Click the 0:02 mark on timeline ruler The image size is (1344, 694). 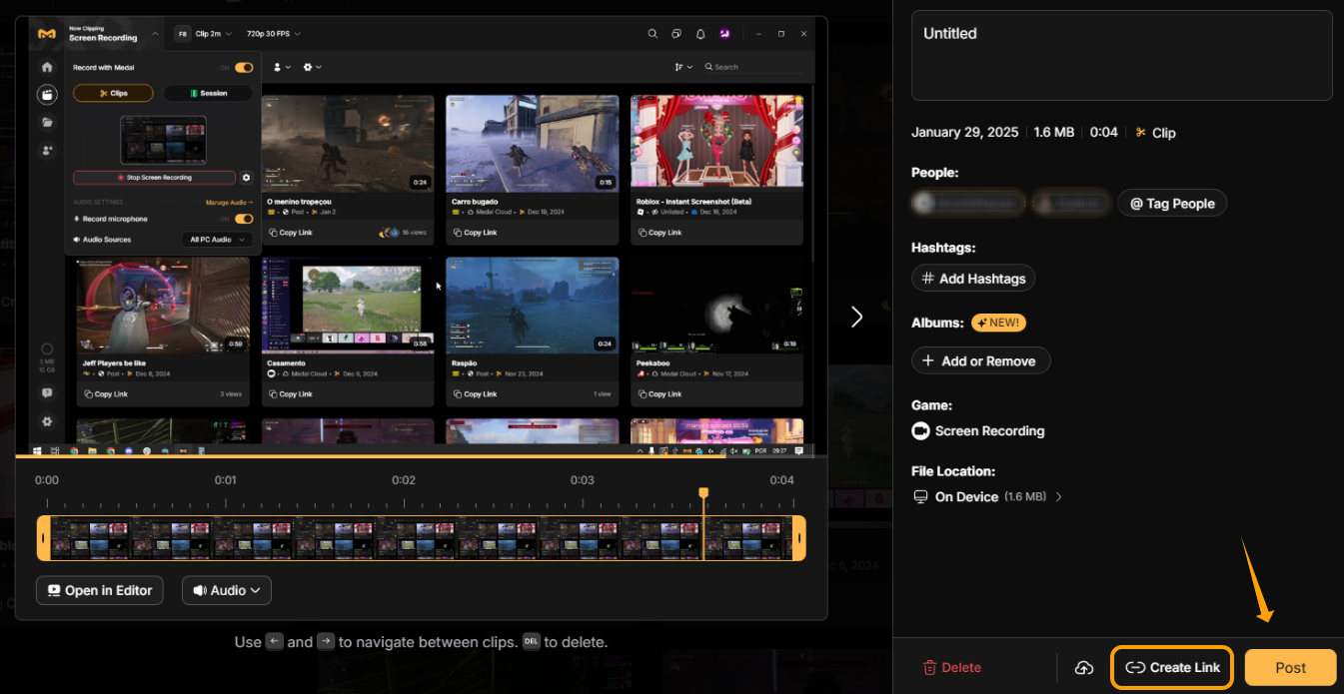pyautogui.click(x=403, y=480)
